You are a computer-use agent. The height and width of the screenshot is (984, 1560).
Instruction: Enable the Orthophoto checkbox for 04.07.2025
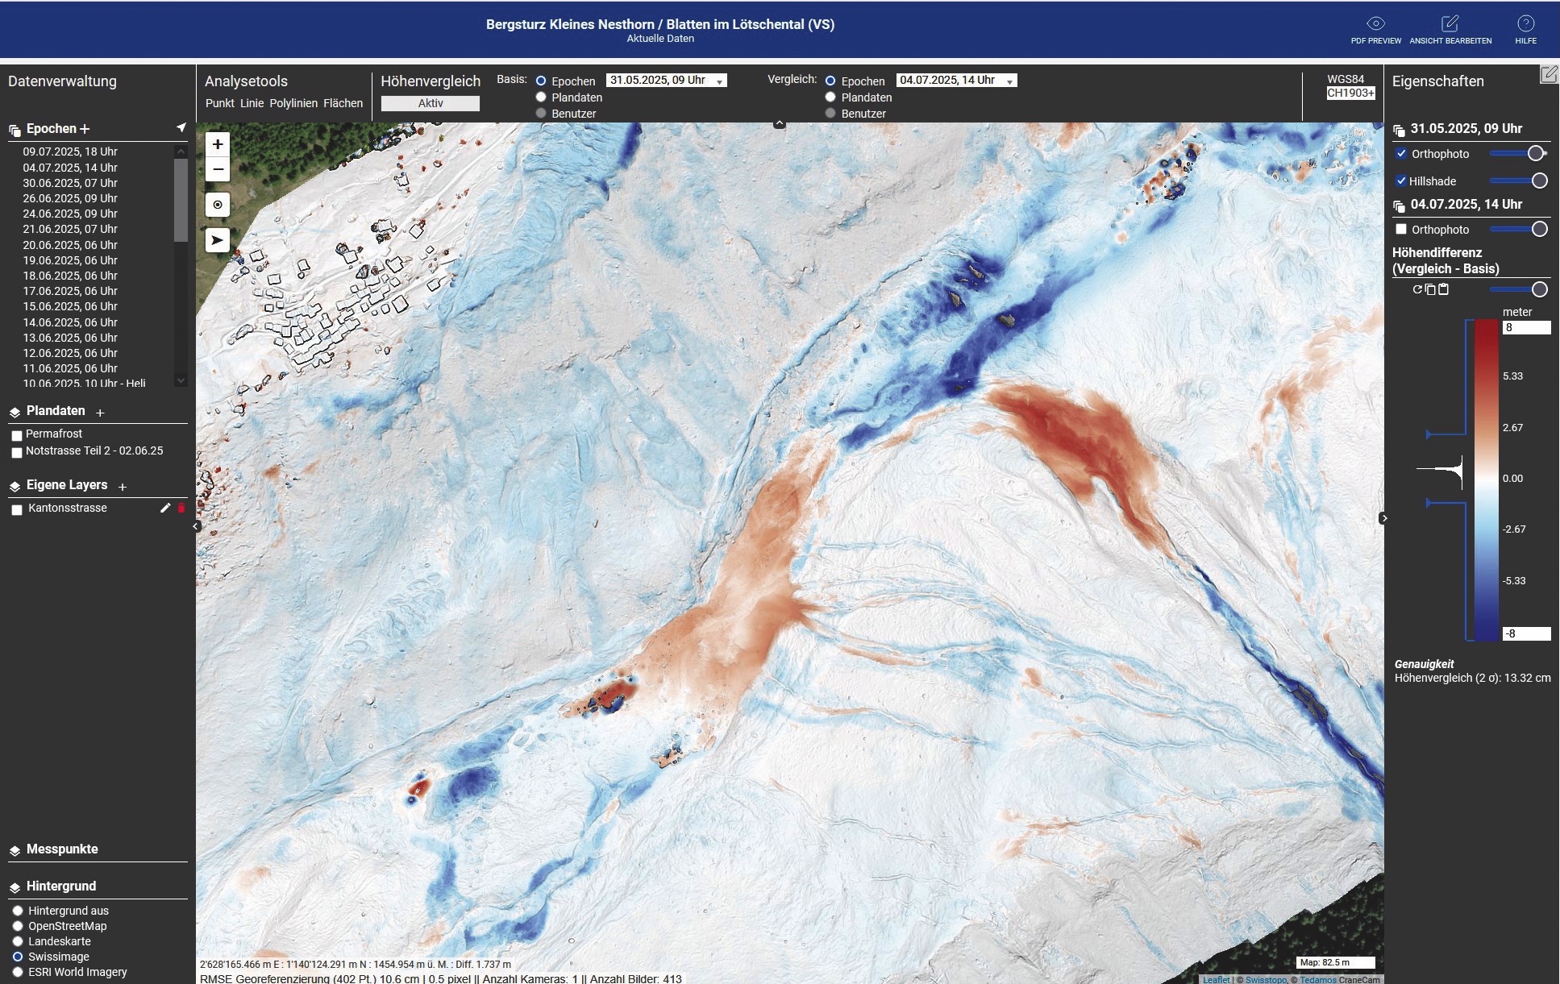(x=1401, y=229)
